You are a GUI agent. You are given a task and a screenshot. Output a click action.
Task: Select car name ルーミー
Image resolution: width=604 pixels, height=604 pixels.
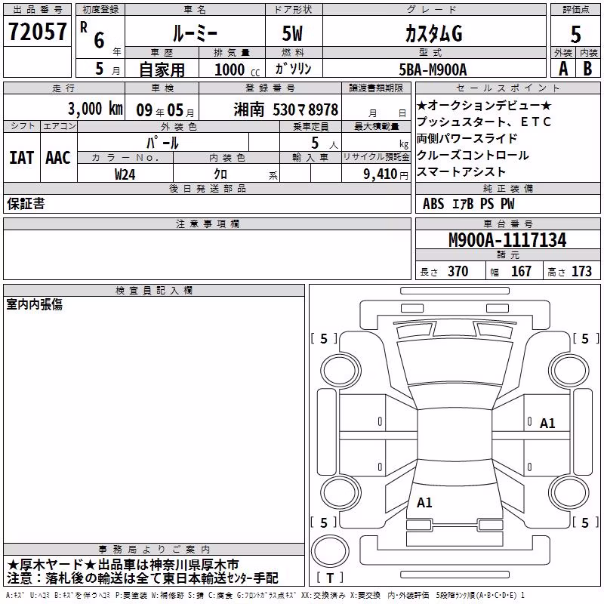coord(195,33)
